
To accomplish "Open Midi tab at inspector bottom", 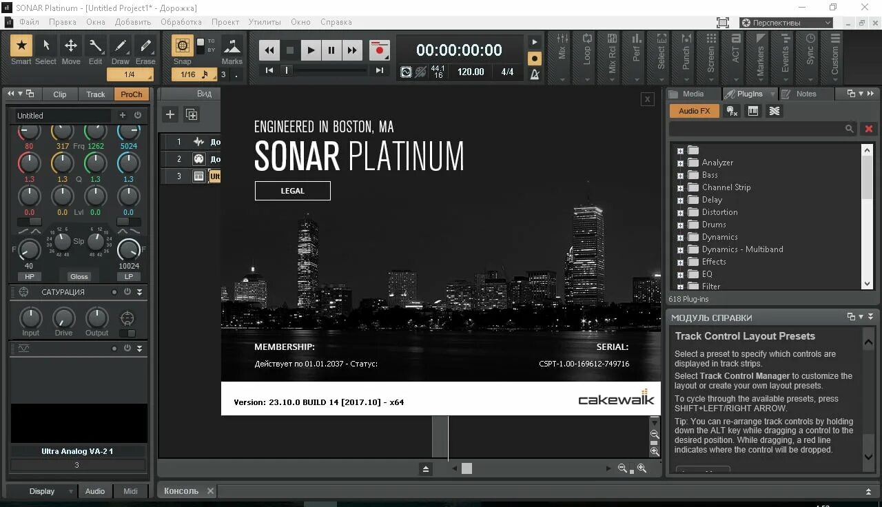I will tap(130, 491).
